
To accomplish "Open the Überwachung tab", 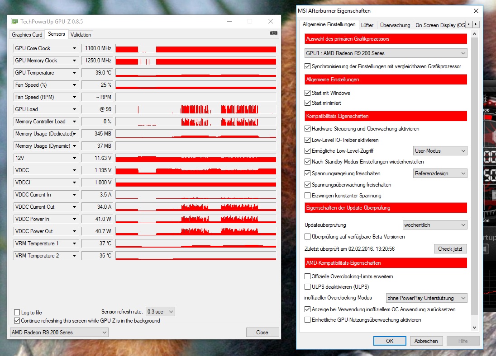I will point(395,25).
